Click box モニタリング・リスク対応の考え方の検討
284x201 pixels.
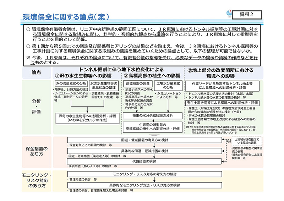[x=144, y=174]
